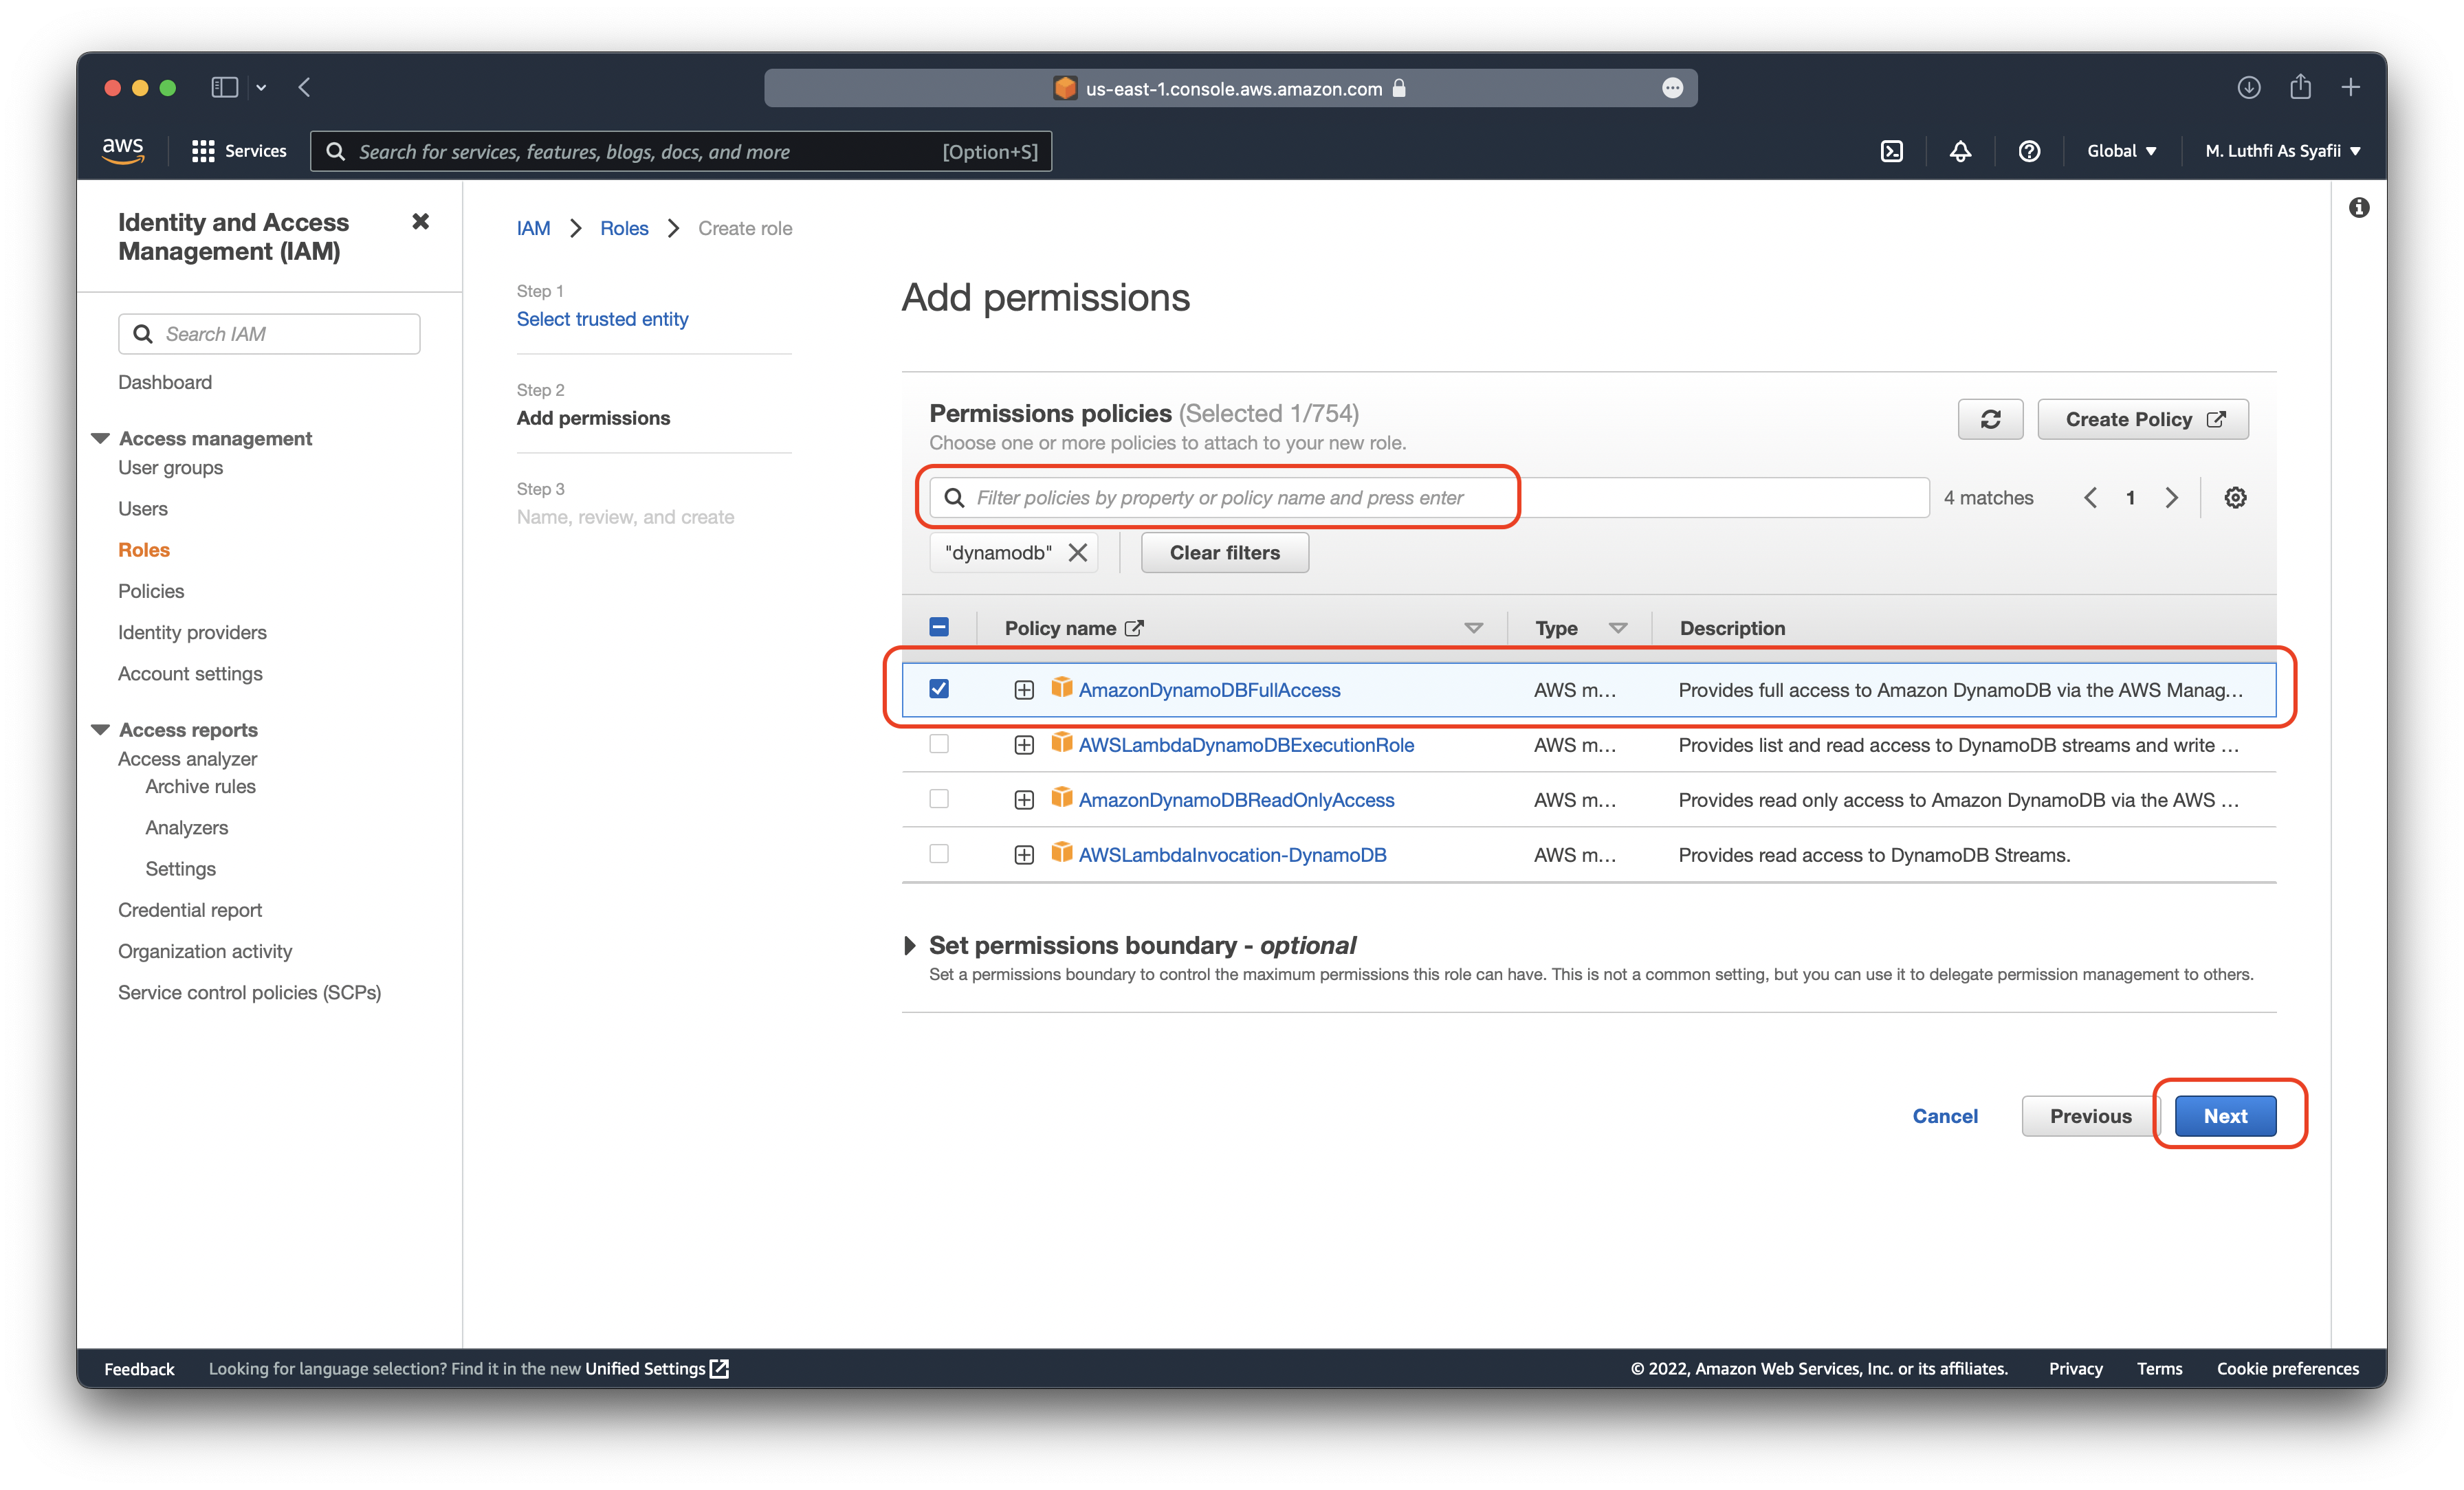Open Select trusted entity step link
The width and height of the screenshot is (2464, 1490).
pos(602,319)
